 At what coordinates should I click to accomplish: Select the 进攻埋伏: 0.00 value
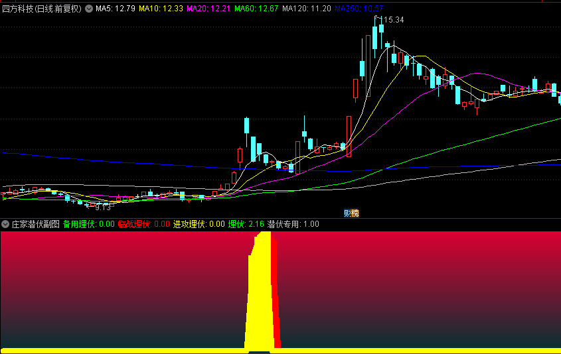click(x=199, y=224)
